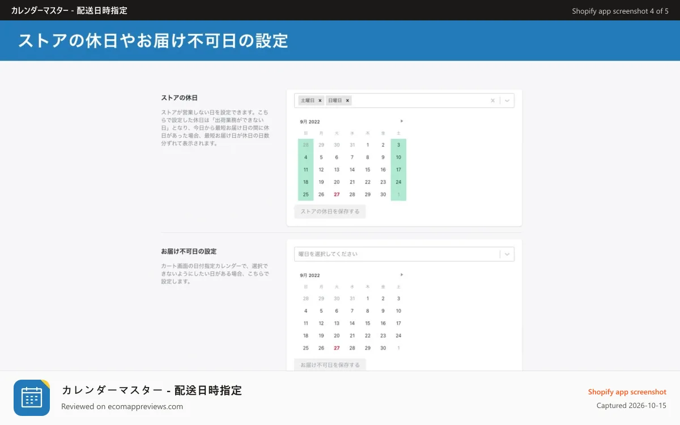Go to next month in delivery-unavailable calendar
Image resolution: width=680 pixels, height=425 pixels.
402,274
